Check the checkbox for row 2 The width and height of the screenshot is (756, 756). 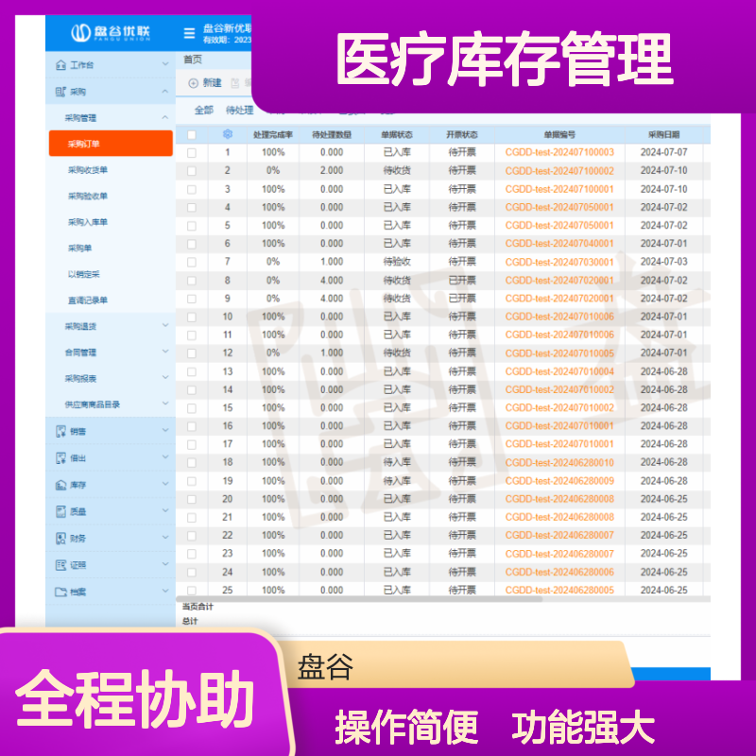click(x=192, y=171)
